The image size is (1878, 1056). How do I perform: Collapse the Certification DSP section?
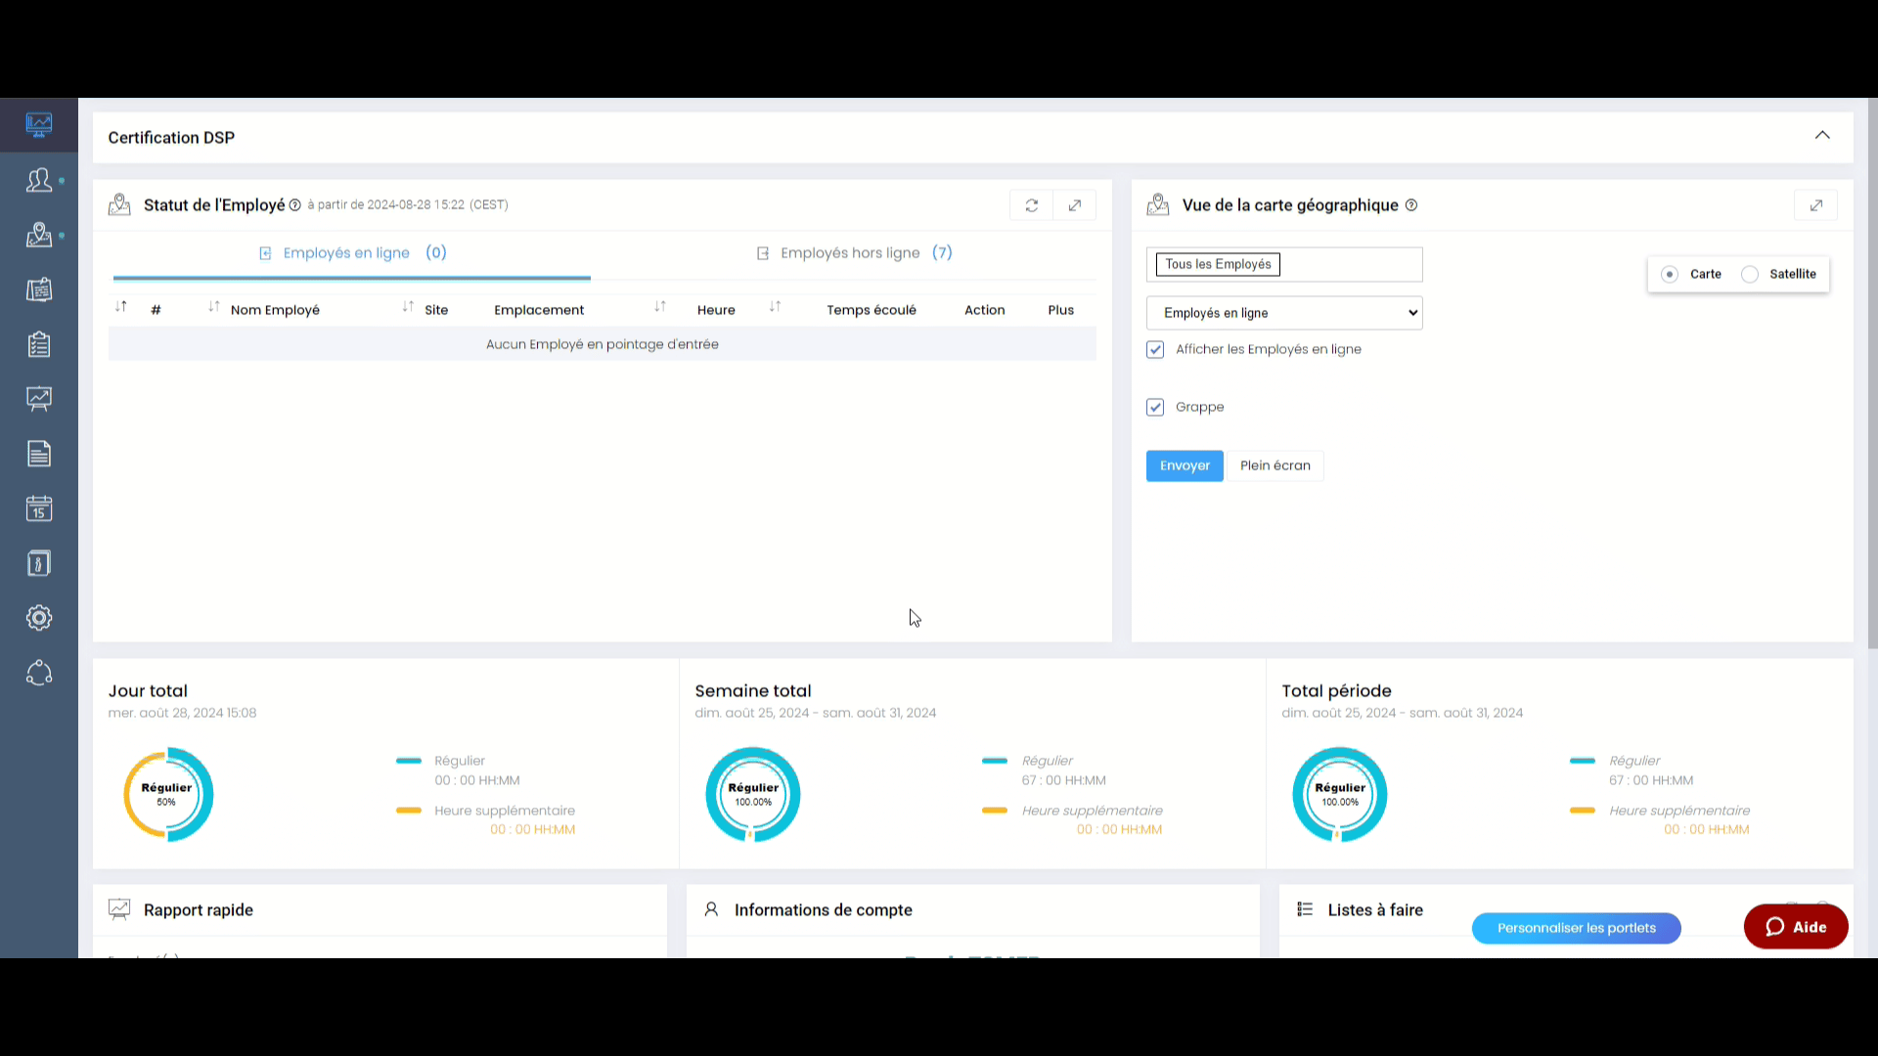pos(1822,135)
